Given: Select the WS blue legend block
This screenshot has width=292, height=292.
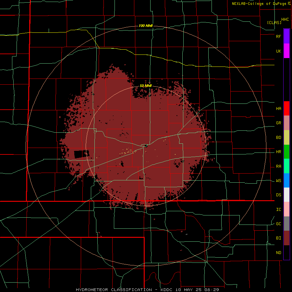Looking at the screenshot, I should 286,180.
